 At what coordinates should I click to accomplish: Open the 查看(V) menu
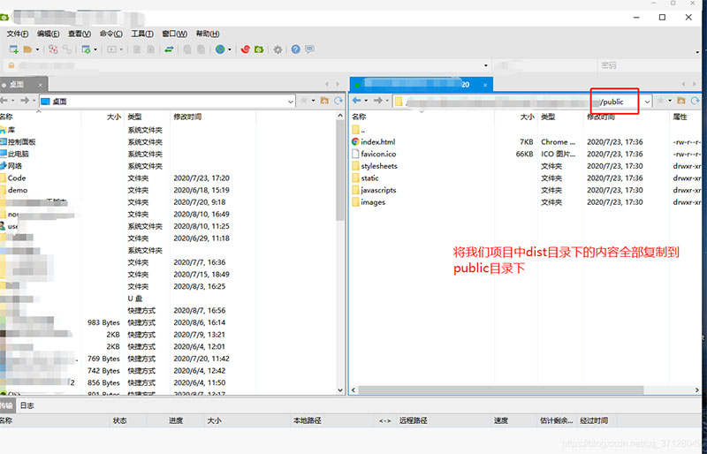pos(80,34)
